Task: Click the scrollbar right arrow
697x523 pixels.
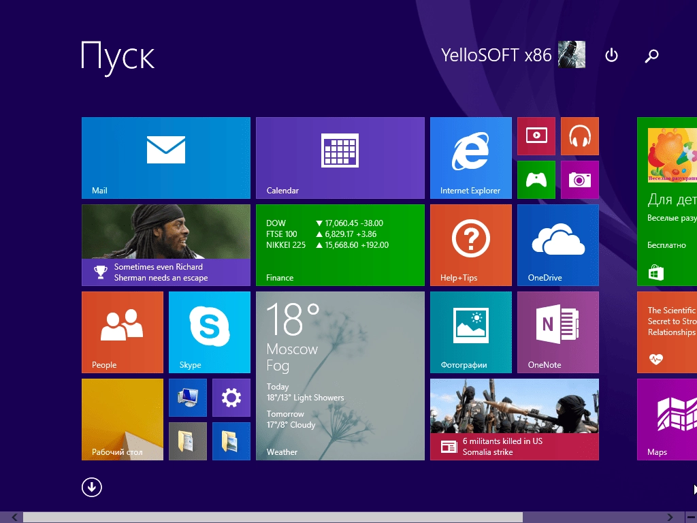Action: [x=670, y=518]
